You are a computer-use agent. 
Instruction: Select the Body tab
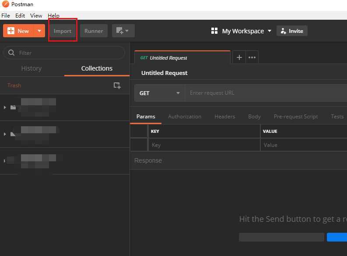(x=254, y=117)
